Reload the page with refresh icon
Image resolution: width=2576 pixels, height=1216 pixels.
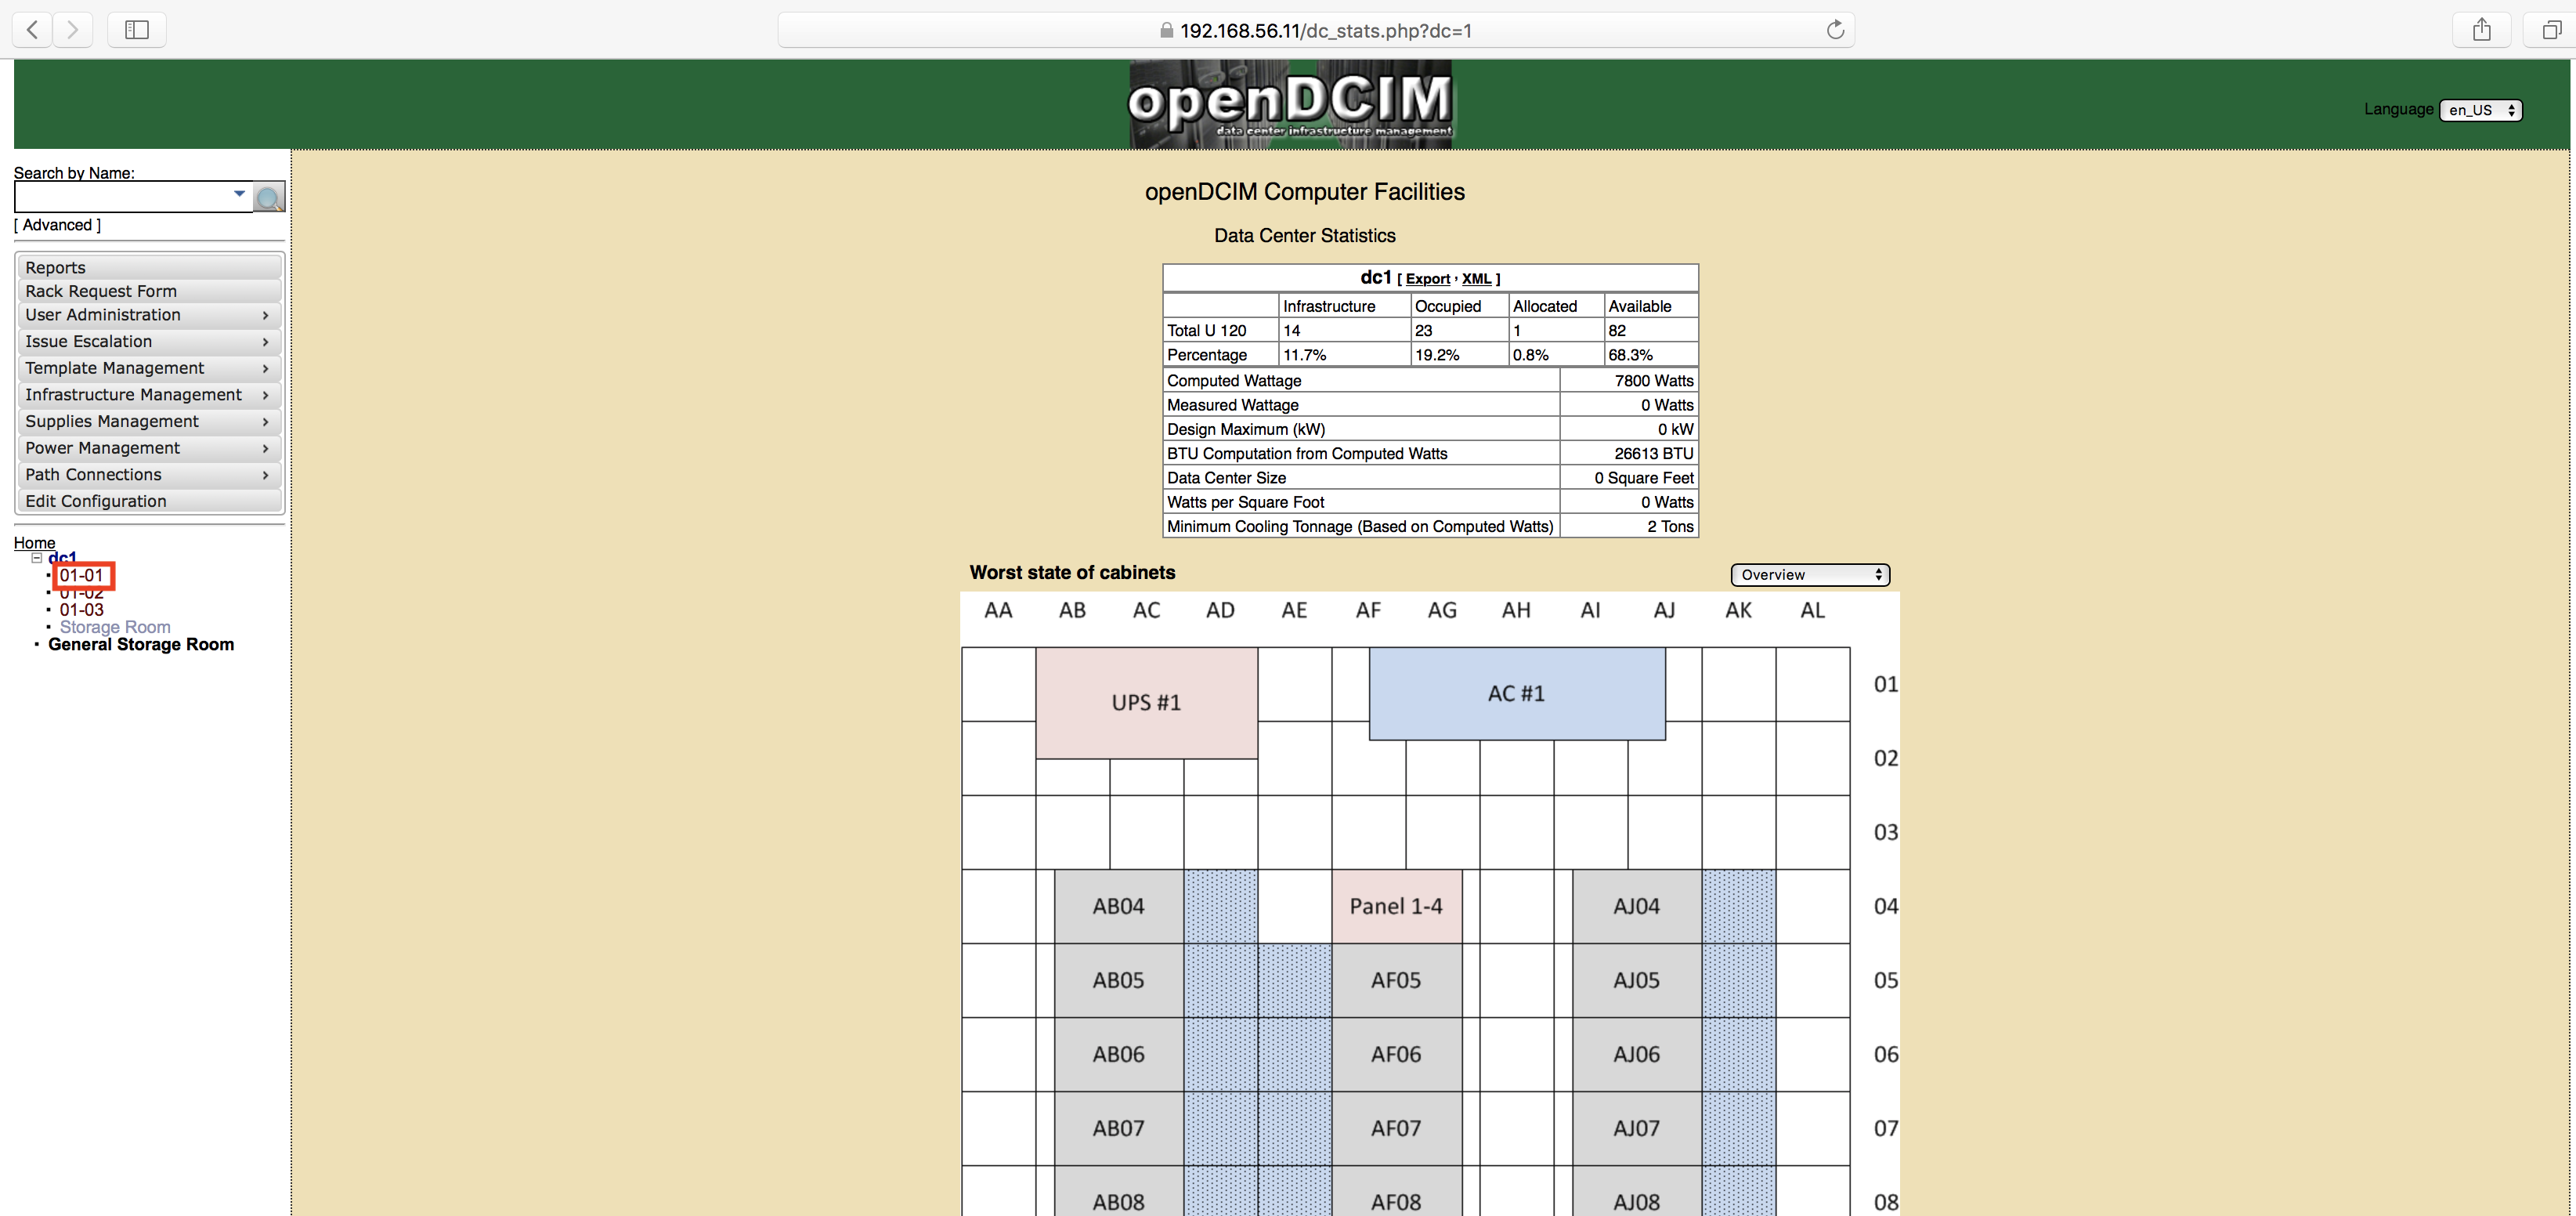pos(1834,30)
